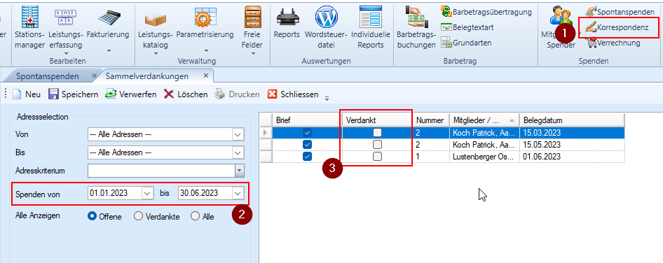Select date cell 15.05.2023

pos(572,144)
